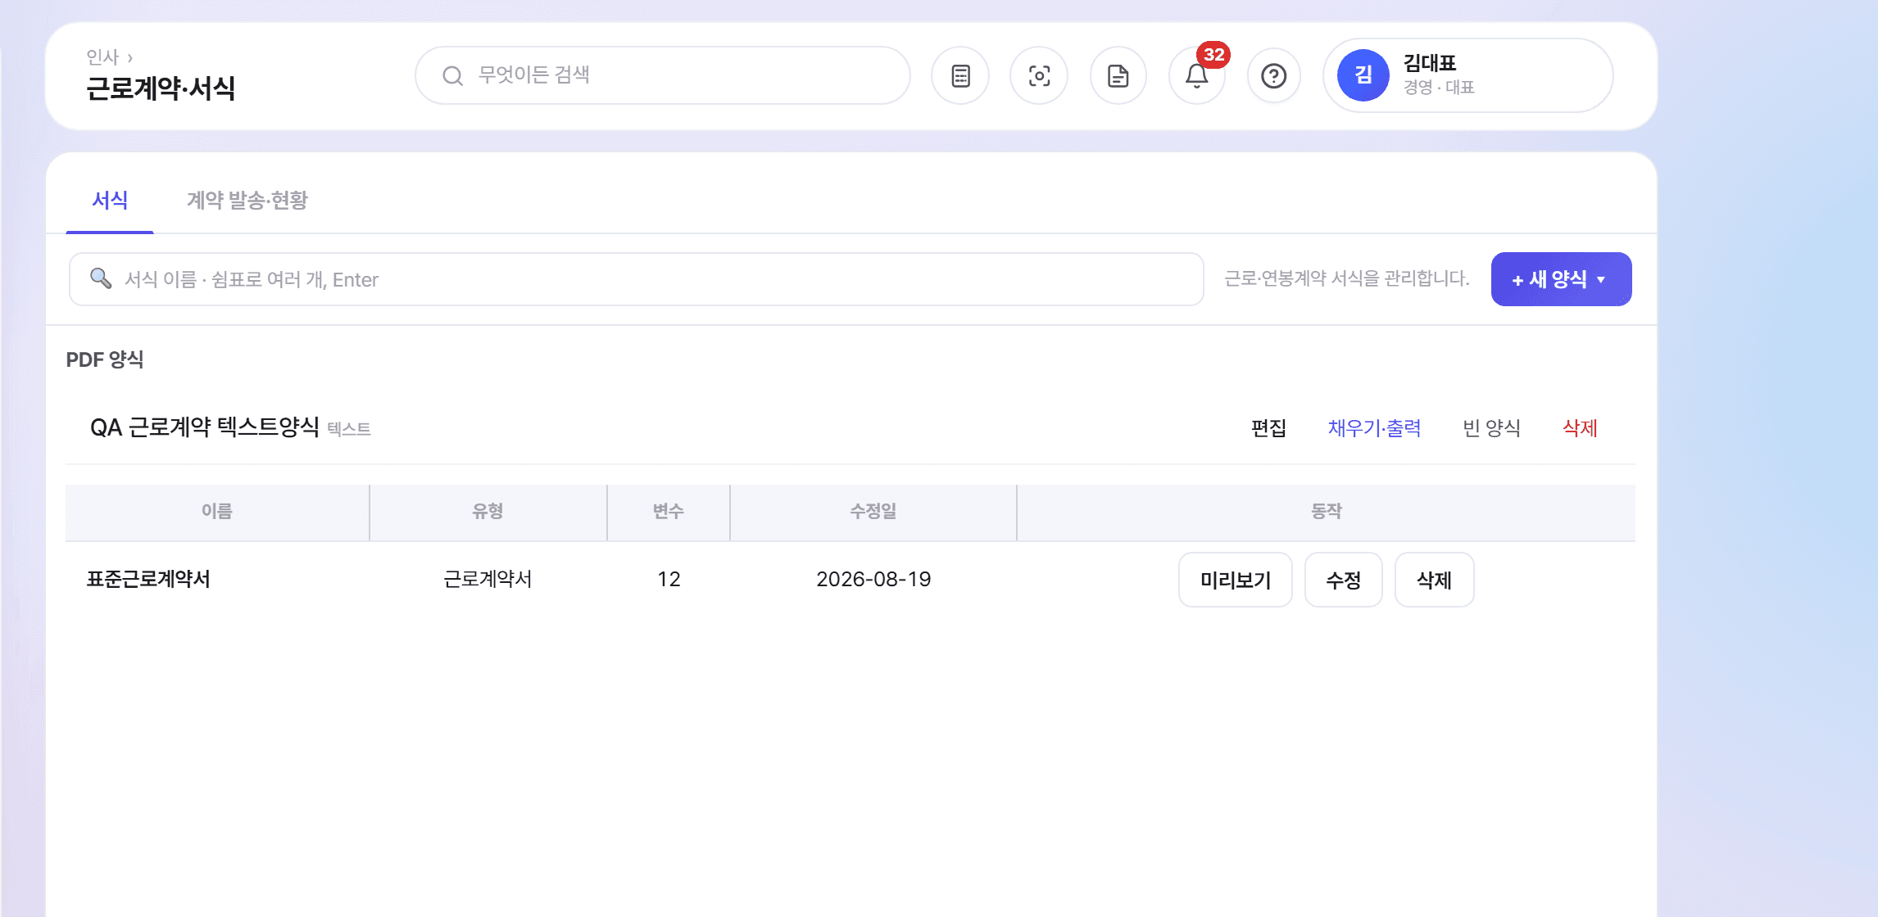The image size is (1878, 917).
Task: Switch to the 서식 tab
Action: click(x=110, y=201)
